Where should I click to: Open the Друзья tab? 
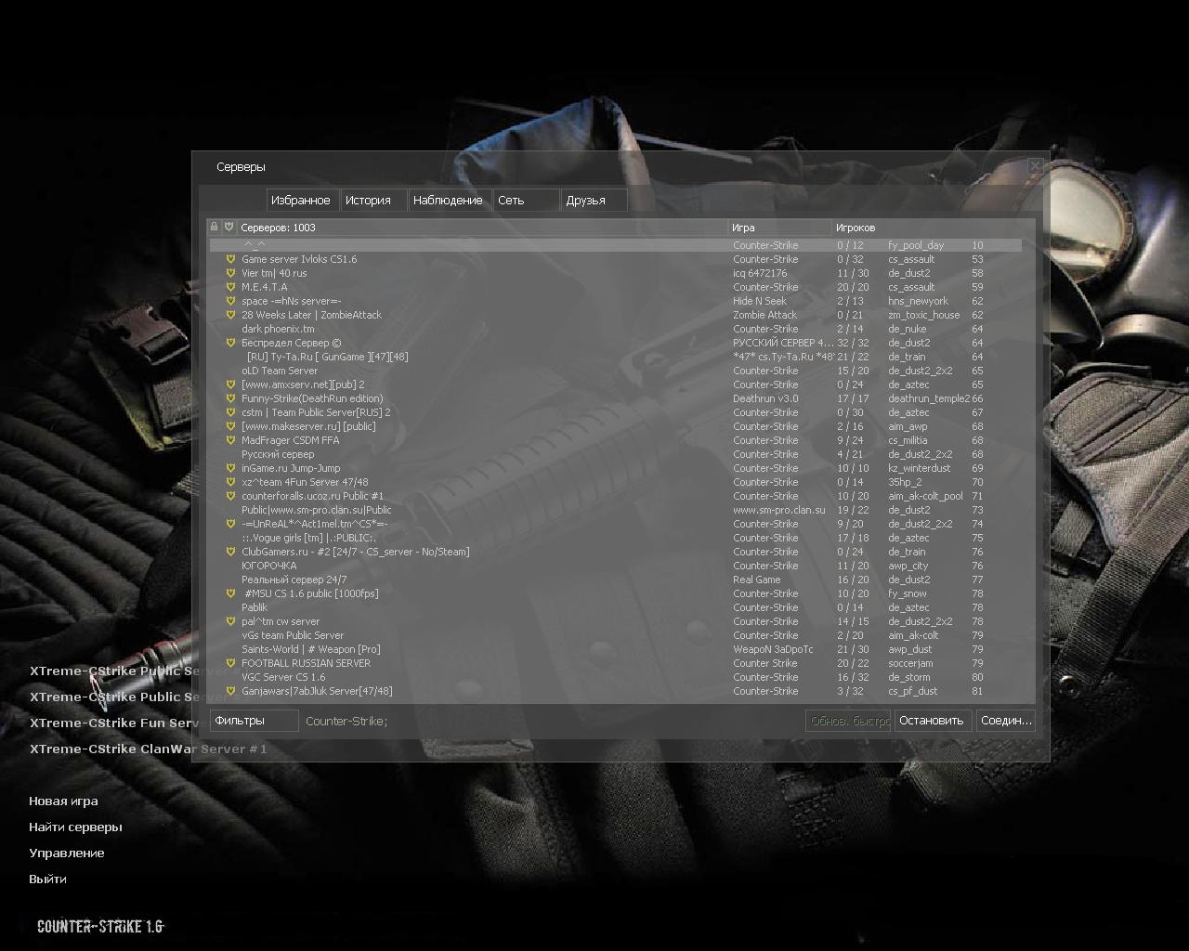coord(585,201)
